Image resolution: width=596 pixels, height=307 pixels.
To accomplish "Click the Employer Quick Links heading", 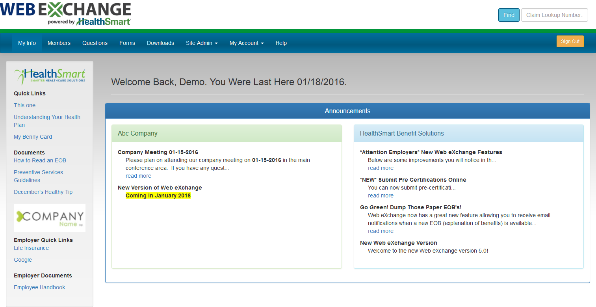I will coord(43,240).
